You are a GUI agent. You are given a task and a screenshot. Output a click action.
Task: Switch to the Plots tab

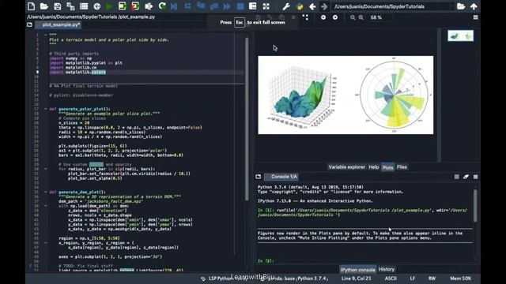point(387,167)
